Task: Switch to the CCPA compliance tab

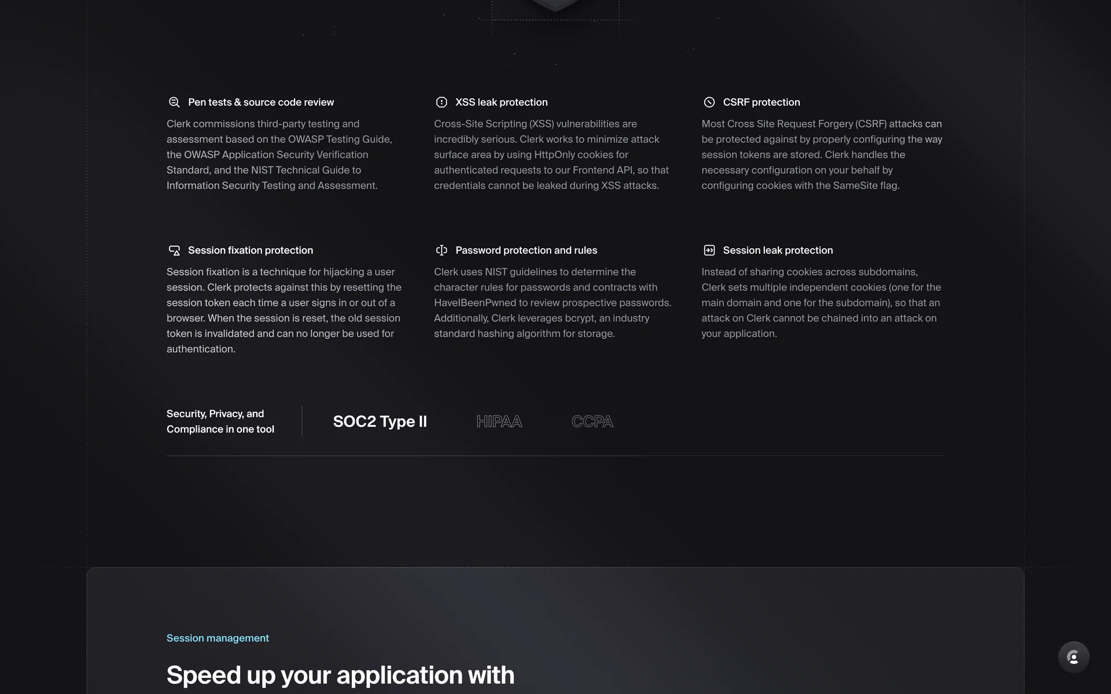Action: [592, 422]
